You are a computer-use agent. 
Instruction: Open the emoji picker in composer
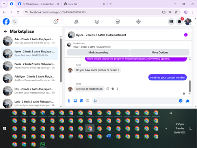(180, 101)
